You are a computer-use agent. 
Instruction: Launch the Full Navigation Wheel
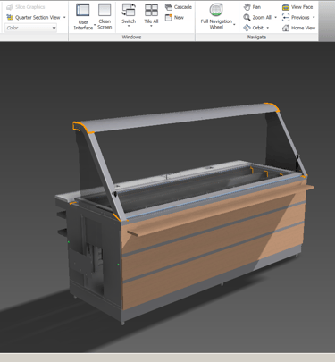click(216, 16)
